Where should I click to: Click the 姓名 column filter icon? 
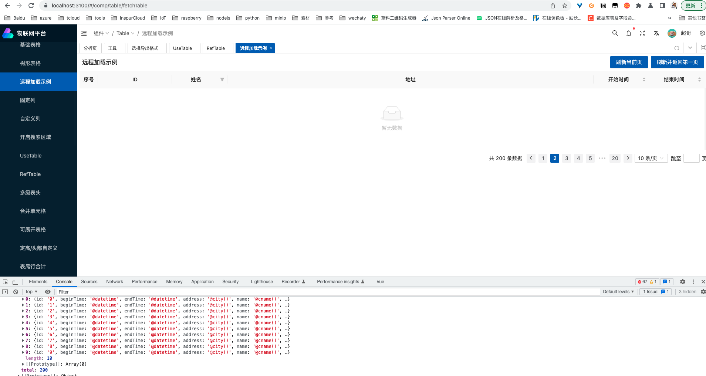[222, 79]
